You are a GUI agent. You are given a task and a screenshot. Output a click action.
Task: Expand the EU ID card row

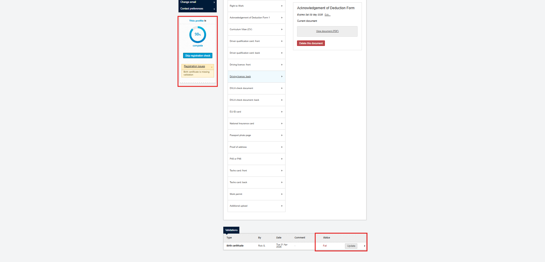[256, 112]
